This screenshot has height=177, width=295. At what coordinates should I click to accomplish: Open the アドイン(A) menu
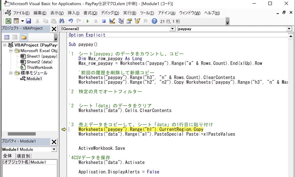pos(166,13)
